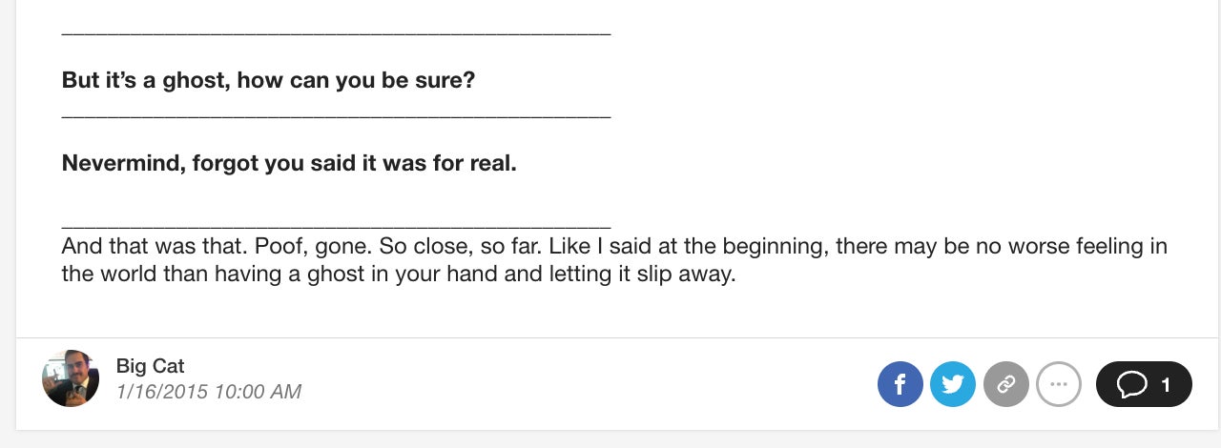Open more sharing options ellipsis

pyautogui.click(x=1059, y=384)
